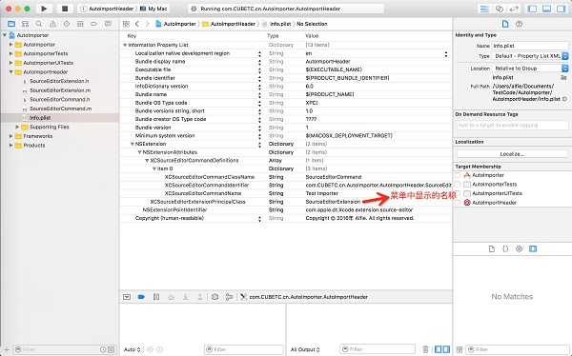Switch to Version editor mode
Image resolution: width=572 pixels, height=356 pixels.
pos(514,9)
